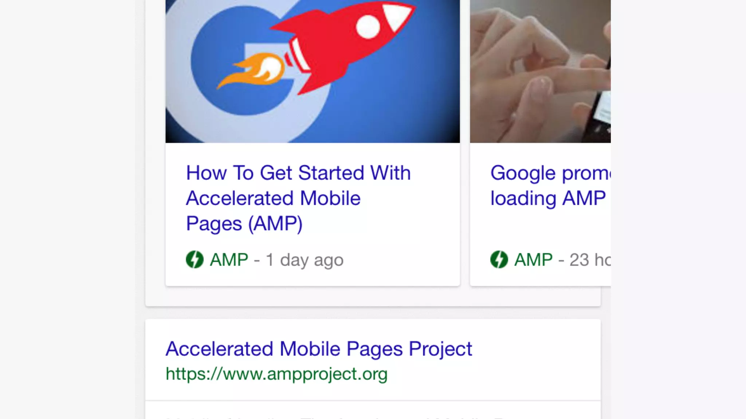The image size is (746, 419).
Task: Click the "1 day ago" timestamp
Action: pos(305,260)
